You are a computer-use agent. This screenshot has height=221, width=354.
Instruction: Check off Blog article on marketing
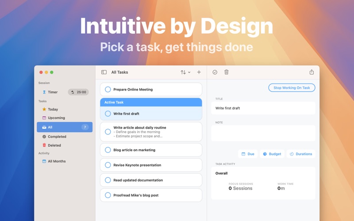click(x=108, y=150)
